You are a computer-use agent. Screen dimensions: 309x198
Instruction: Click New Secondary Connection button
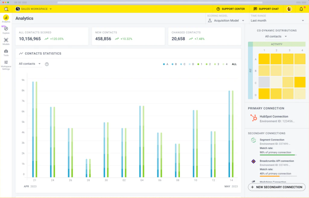point(276,187)
